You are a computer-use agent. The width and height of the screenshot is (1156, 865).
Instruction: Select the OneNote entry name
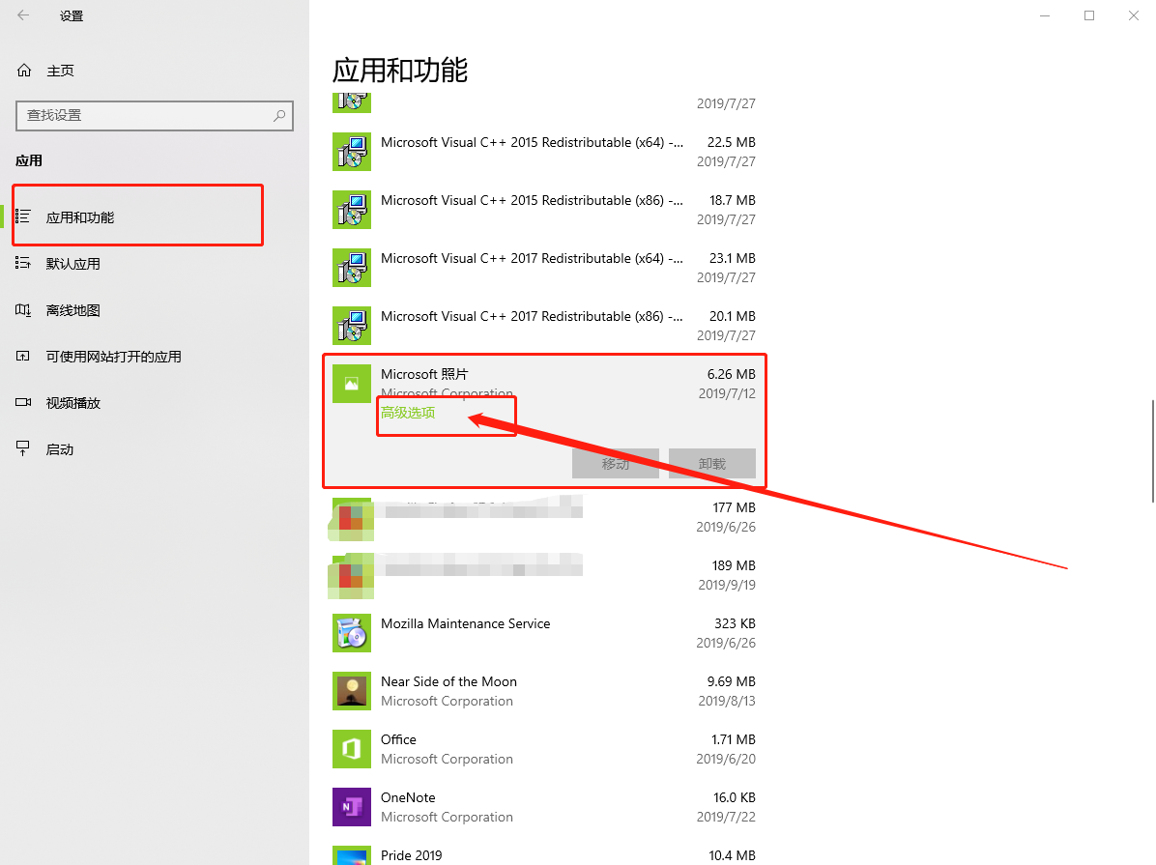[409, 798]
